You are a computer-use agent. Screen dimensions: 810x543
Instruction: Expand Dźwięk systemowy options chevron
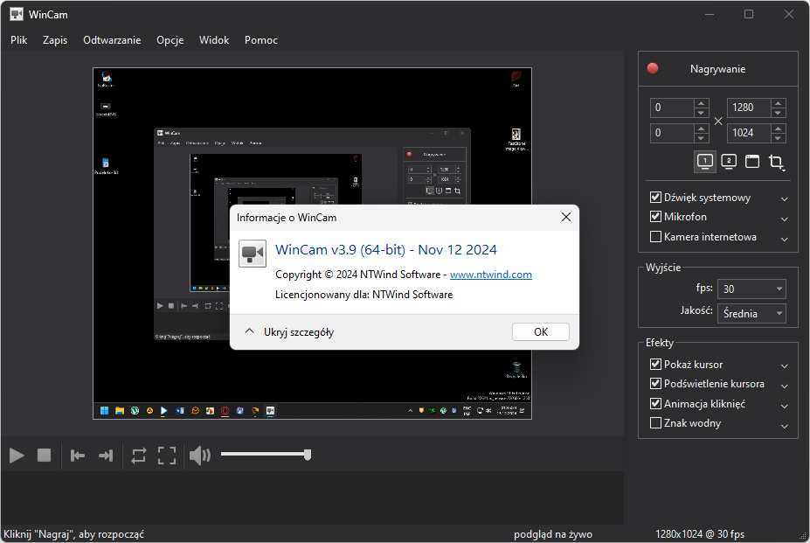click(784, 199)
